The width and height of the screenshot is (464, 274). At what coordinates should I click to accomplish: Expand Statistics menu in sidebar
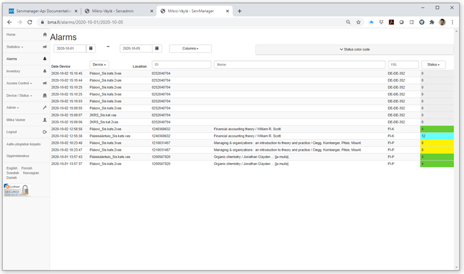[x=14, y=47]
